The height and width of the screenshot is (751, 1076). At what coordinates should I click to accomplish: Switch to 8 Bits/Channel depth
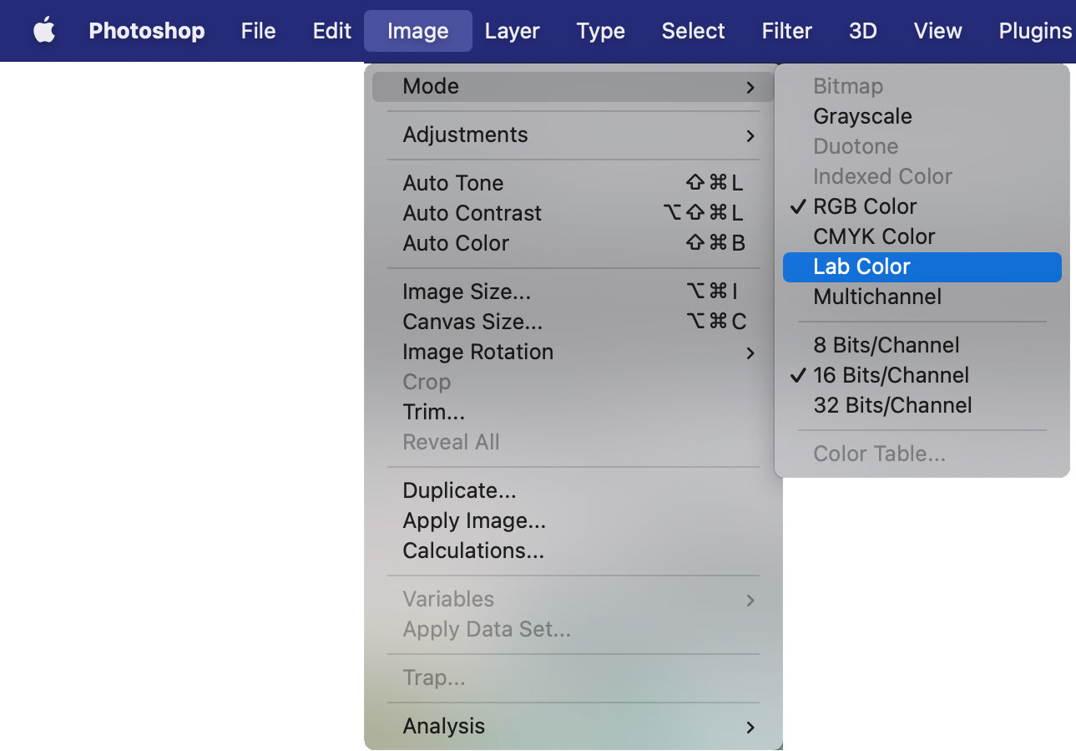point(886,345)
